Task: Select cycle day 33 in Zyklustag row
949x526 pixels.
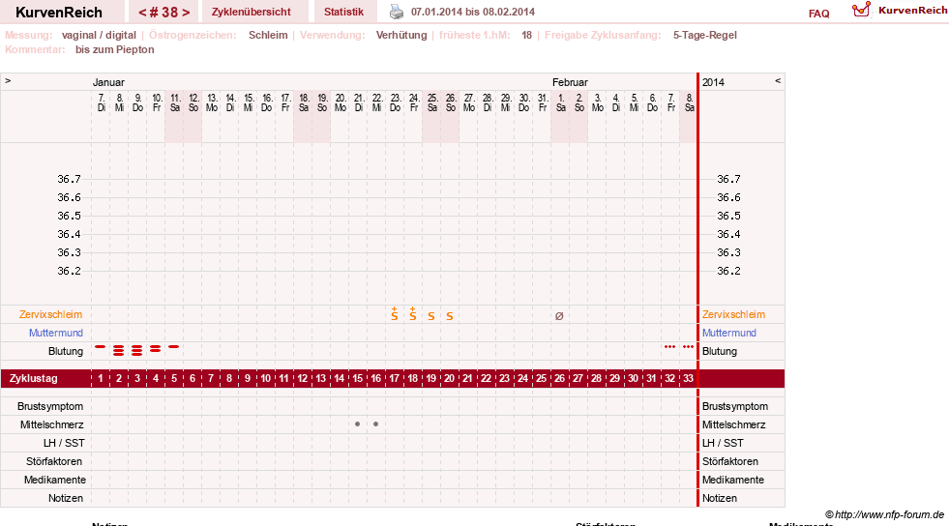Action: pyautogui.click(x=688, y=378)
